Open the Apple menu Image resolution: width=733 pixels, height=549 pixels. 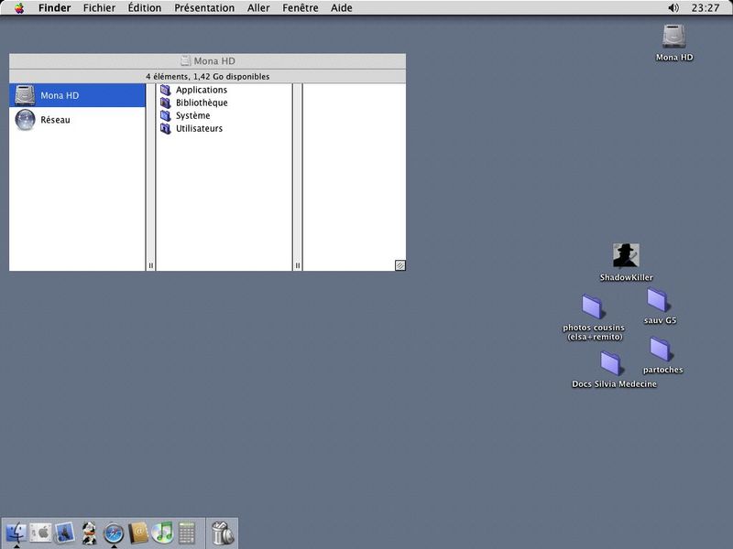coord(19,8)
